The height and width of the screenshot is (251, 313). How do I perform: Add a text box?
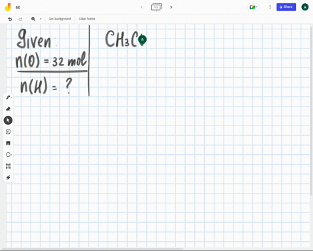8,166
